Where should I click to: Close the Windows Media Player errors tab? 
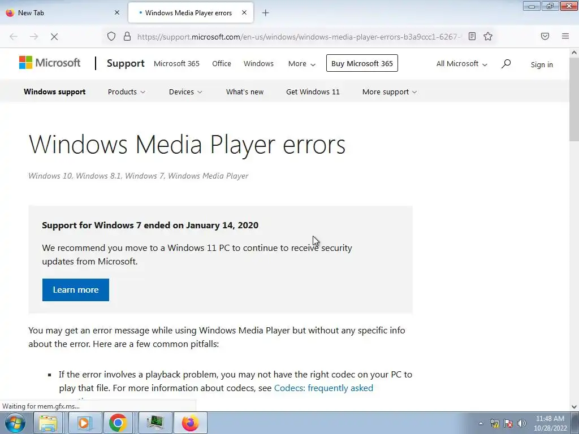244,12
